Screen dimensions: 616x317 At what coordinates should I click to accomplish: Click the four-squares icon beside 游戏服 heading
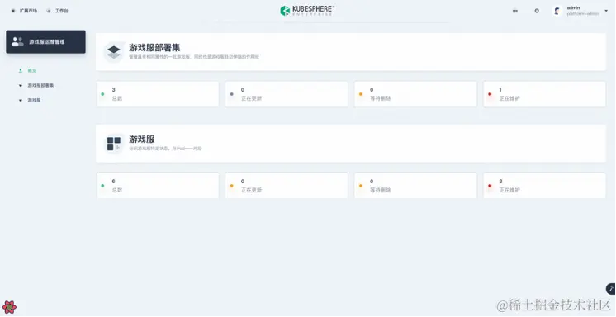tap(113, 144)
